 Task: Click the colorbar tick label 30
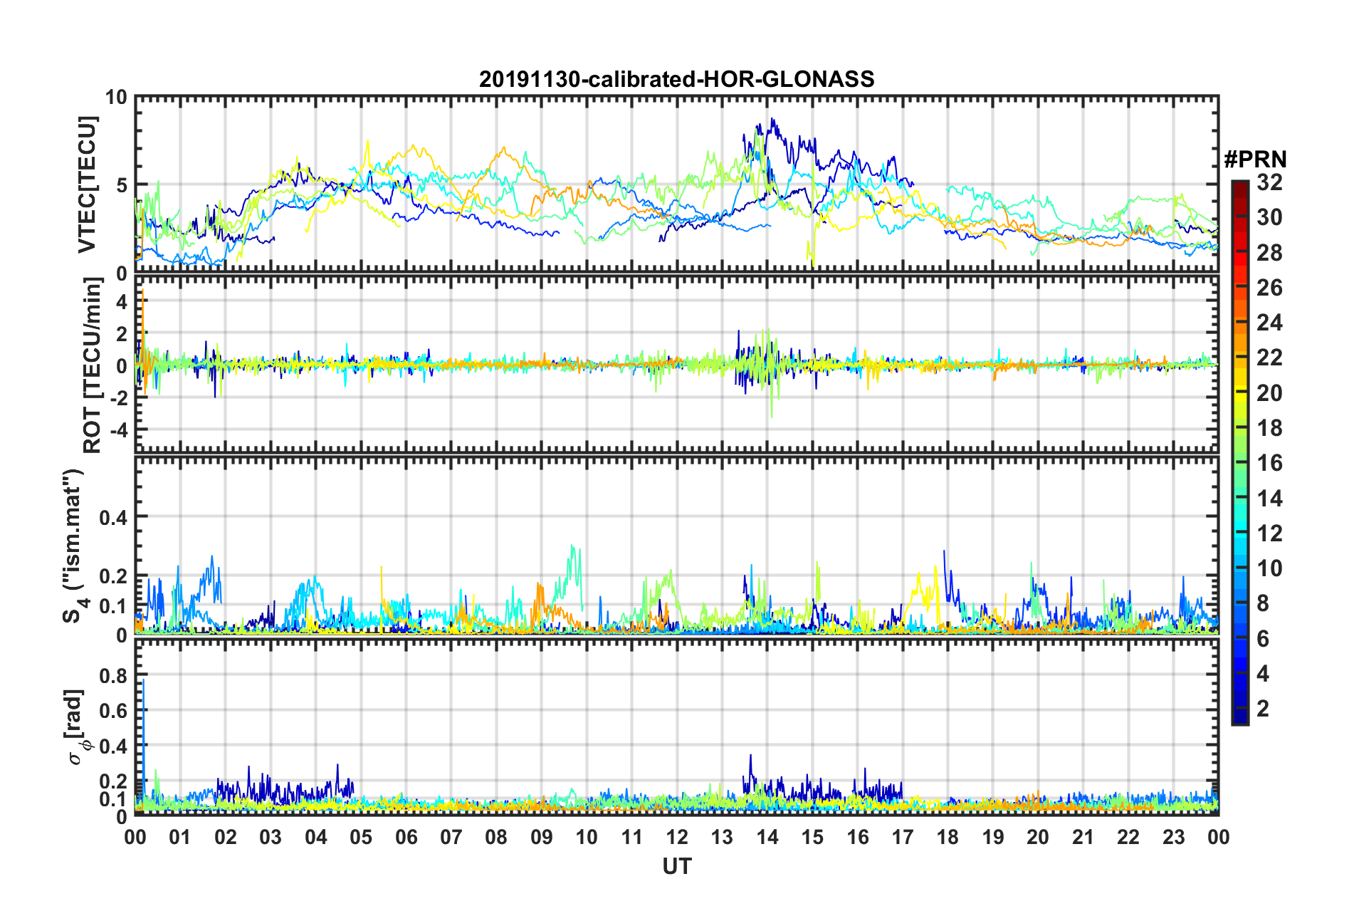pyautogui.click(x=1269, y=217)
